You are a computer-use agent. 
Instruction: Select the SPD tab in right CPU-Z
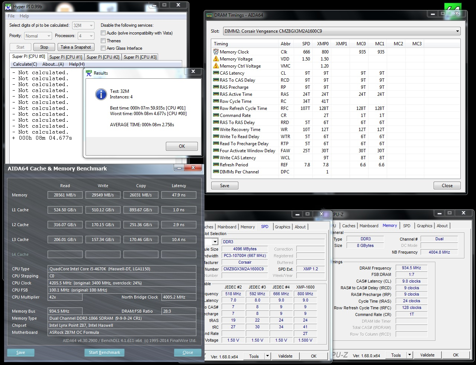coord(407,226)
